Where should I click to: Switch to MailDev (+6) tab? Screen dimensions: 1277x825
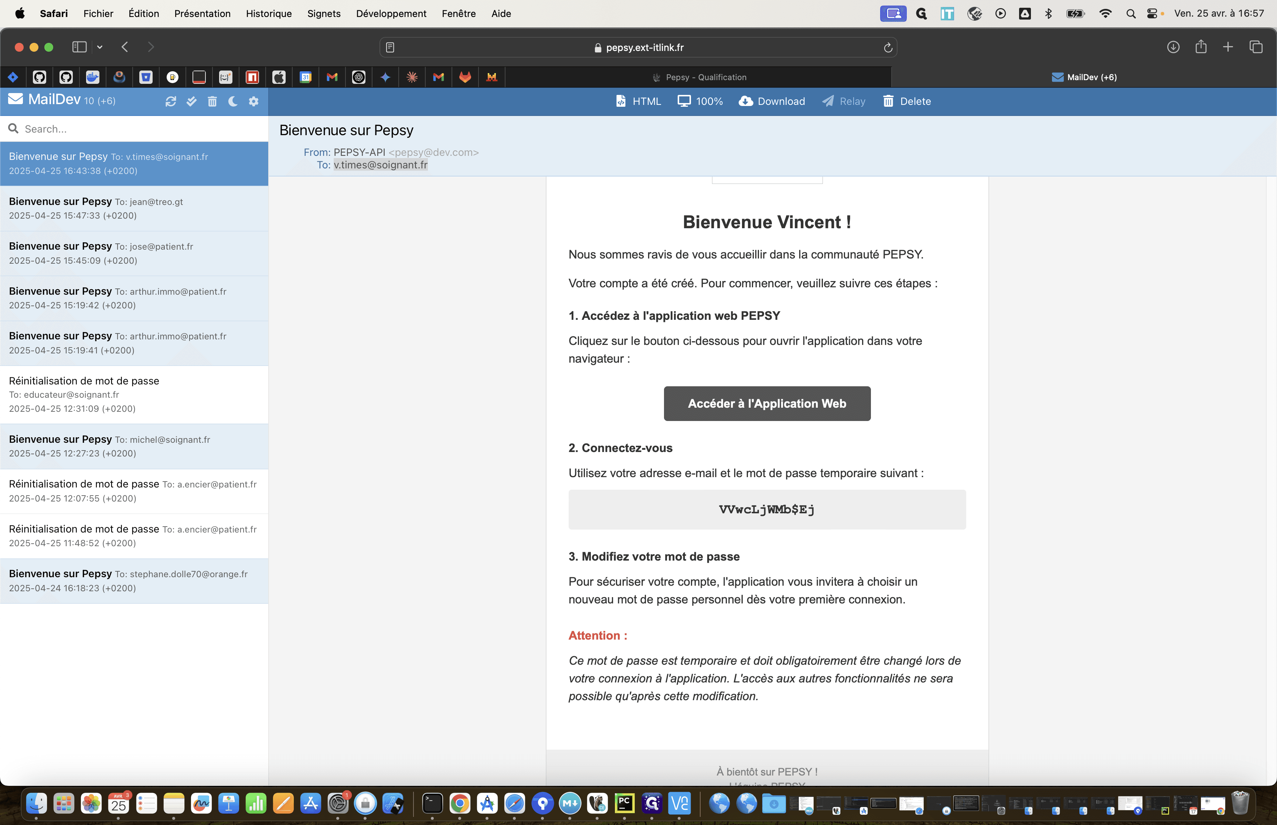click(1084, 77)
